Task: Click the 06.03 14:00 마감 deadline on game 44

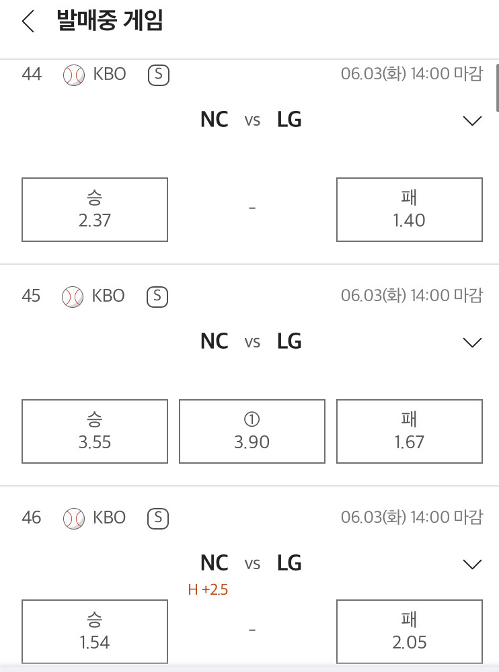Action: click(x=411, y=74)
